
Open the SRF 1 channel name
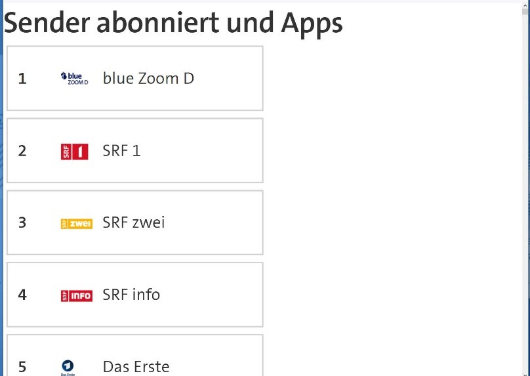coord(121,151)
